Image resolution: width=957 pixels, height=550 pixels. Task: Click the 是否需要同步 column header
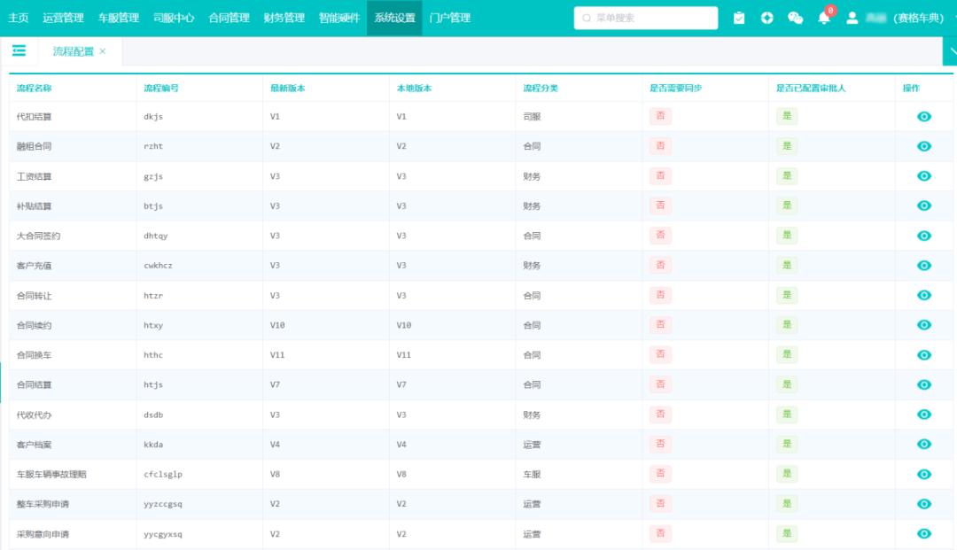(675, 89)
